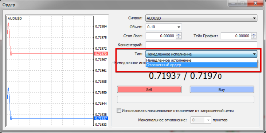Click the AUDUSD chart title

[15, 18]
